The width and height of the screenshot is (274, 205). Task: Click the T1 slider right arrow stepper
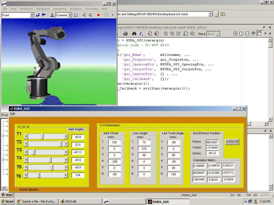click(x=66, y=137)
